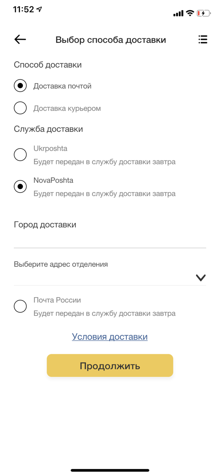This screenshot has height=476, width=220.
Task: Choose Почта России as the delivery service
Action: 20,306
